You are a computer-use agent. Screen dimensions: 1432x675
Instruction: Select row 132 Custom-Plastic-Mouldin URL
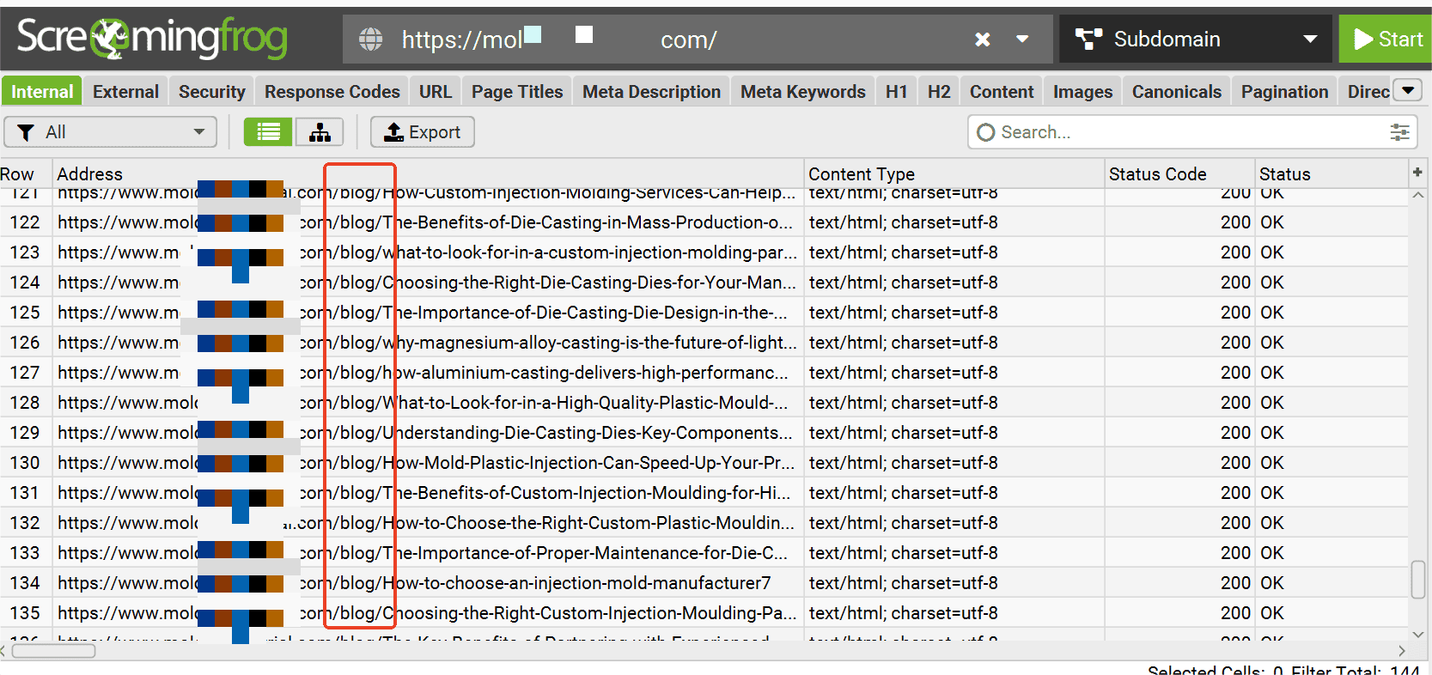428,523
